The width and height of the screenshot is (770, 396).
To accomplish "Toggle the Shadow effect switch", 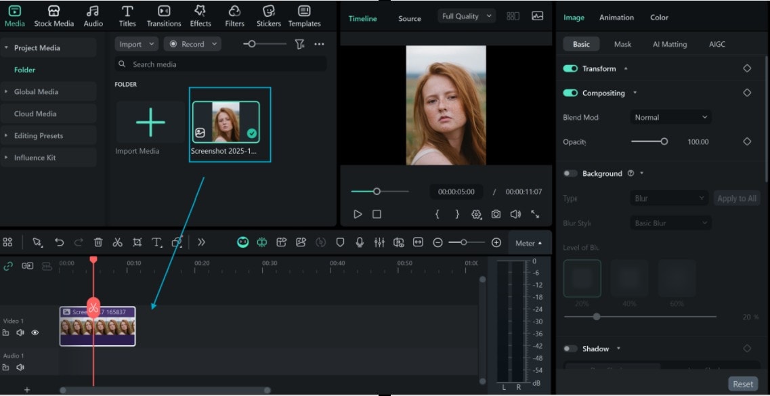I will coord(569,349).
